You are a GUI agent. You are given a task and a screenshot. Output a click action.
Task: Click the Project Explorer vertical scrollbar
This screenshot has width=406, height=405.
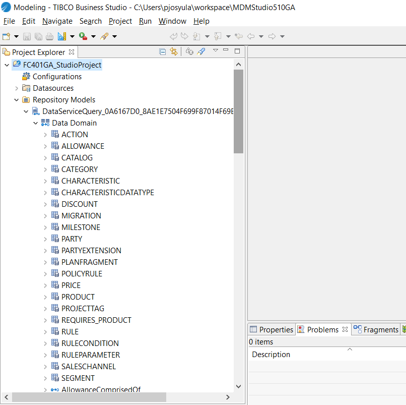click(x=238, y=111)
